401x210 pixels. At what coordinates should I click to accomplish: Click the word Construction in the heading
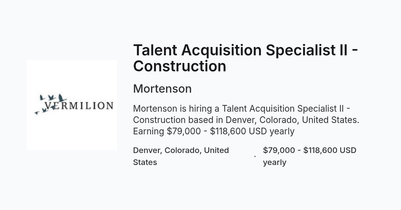(180, 66)
